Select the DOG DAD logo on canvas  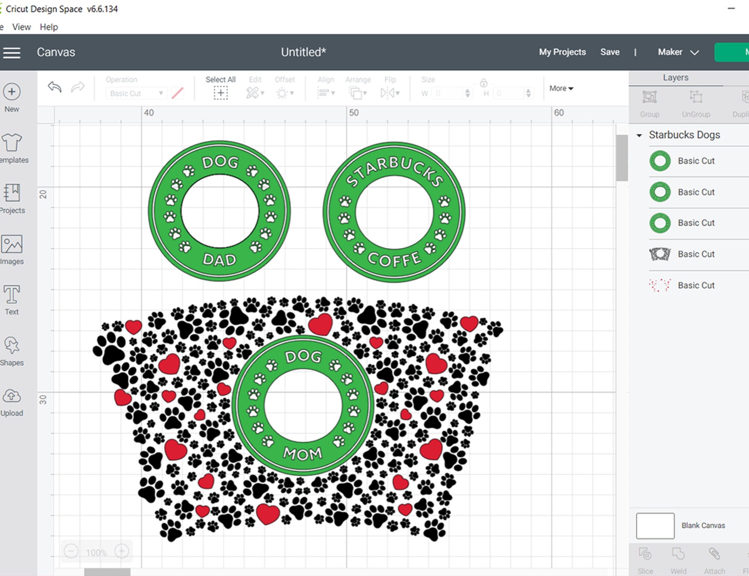pos(219,211)
